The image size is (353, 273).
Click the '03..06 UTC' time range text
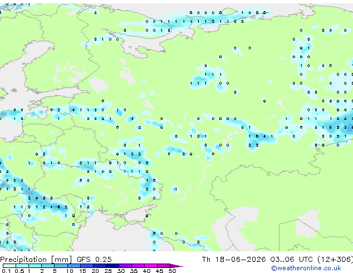(x=291, y=260)
